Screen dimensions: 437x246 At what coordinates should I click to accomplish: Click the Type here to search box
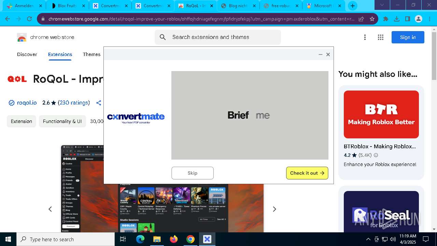pyautogui.click(x=66, y=239)
